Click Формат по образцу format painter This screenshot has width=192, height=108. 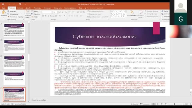15,17
